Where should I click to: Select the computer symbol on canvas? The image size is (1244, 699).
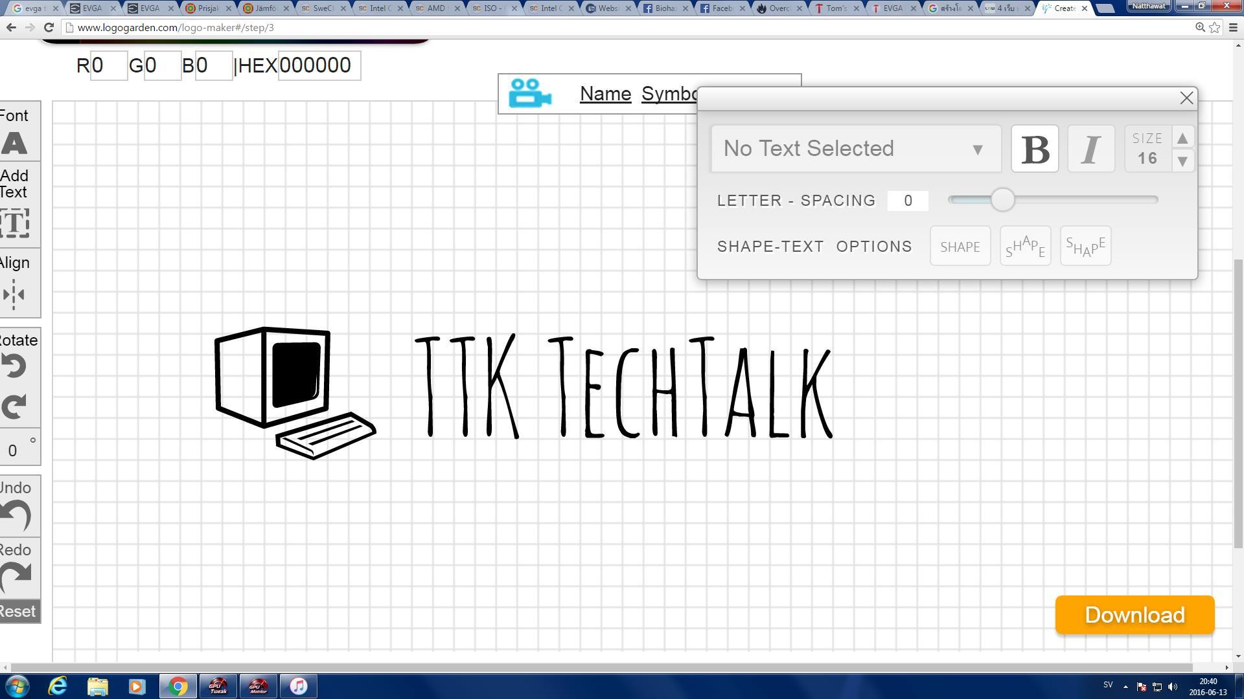295,393
